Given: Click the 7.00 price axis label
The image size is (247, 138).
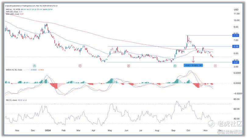Looking at the screenshot, I should pyautogui.click(x=236, y=40).
